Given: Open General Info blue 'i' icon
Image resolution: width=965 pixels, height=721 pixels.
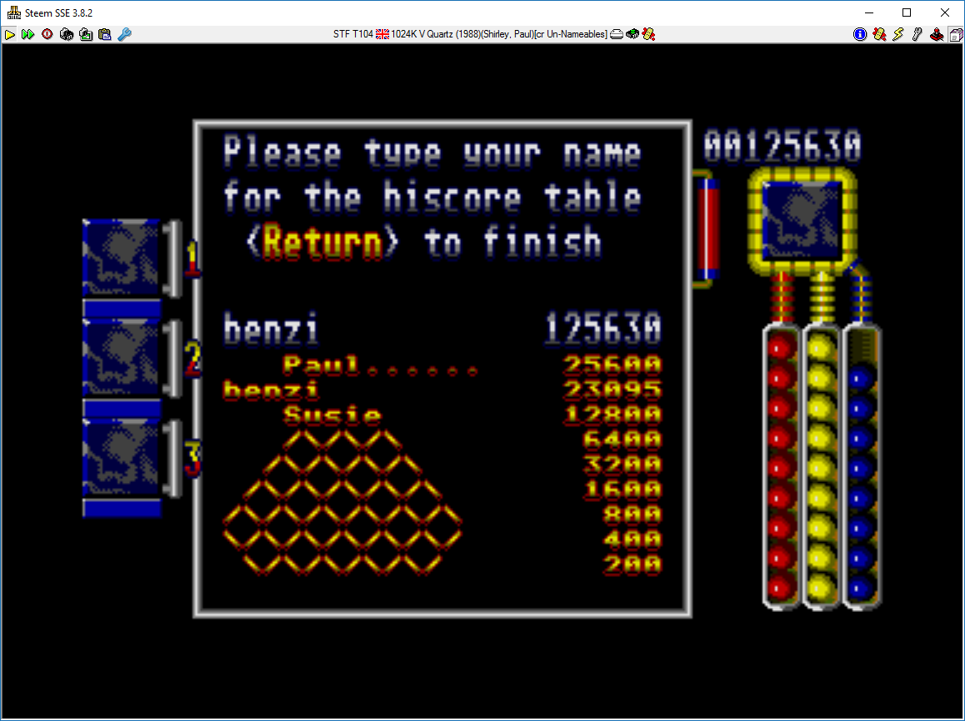Looking at the screenshot, I should (x=860, y=34).
